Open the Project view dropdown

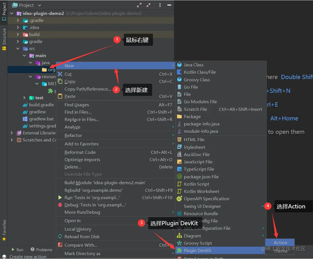[x=40, y=5]
